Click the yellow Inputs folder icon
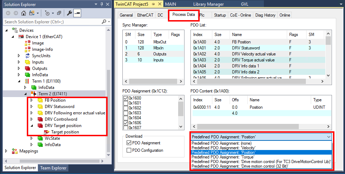The width and height of the screenshot is (345, 174). 28,62
